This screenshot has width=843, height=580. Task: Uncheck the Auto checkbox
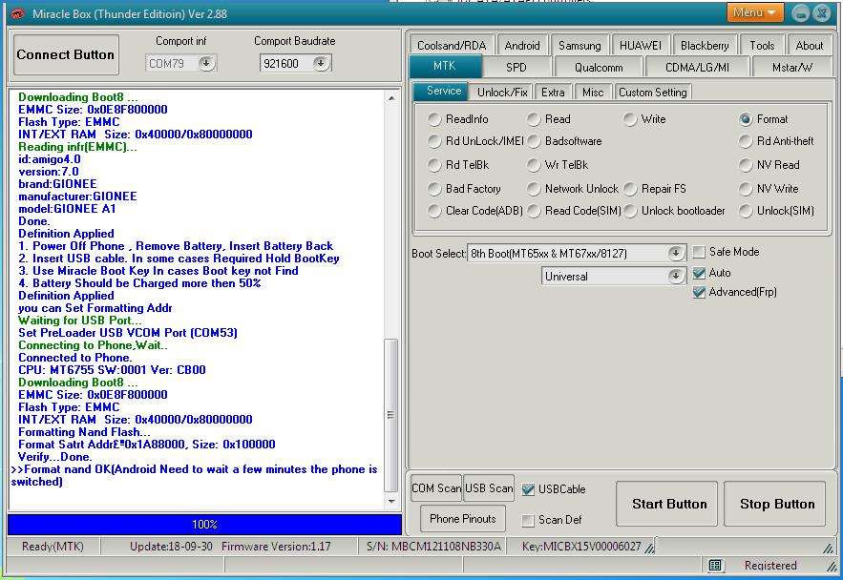coord(699,273)
